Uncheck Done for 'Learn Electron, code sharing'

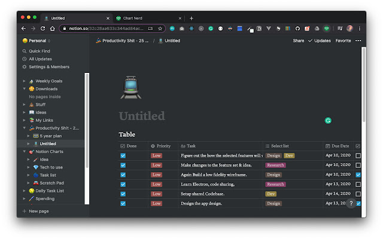tap(123, 184)
